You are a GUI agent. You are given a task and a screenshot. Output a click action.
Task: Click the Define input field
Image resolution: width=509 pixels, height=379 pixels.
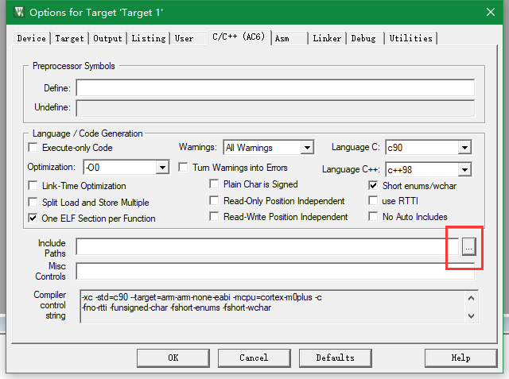pos(275,87)
